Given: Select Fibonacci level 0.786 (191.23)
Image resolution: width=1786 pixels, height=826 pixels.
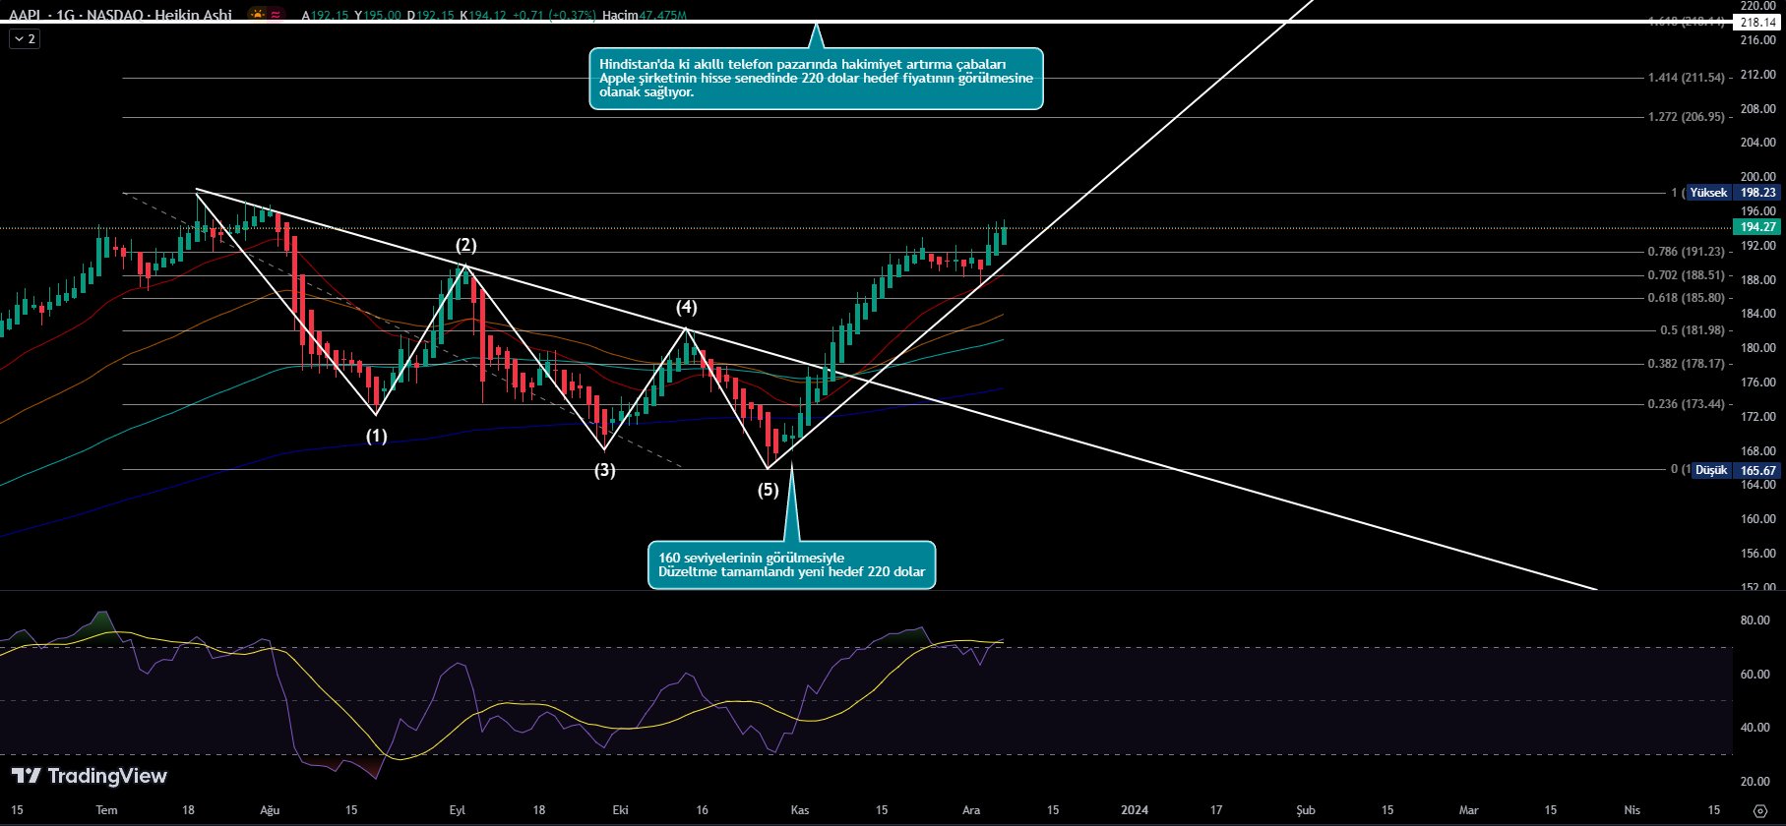Looking at the screenshot, I should tap(1687, 252).
